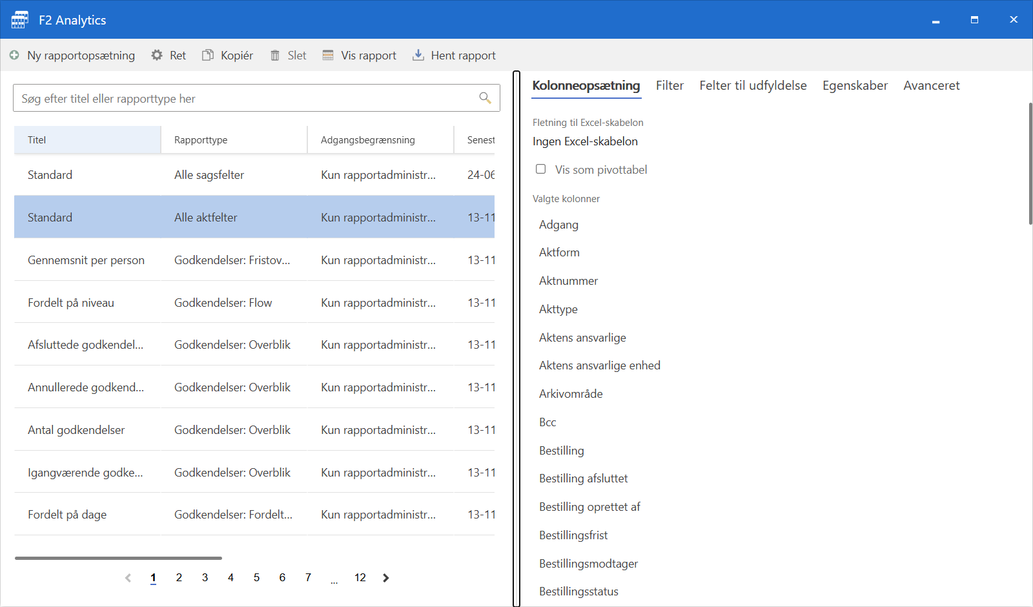Click the Kopiér copy icon
The height and width of the screenshot is (607, 1033).
pyautogui.click(x=208, y=56)
